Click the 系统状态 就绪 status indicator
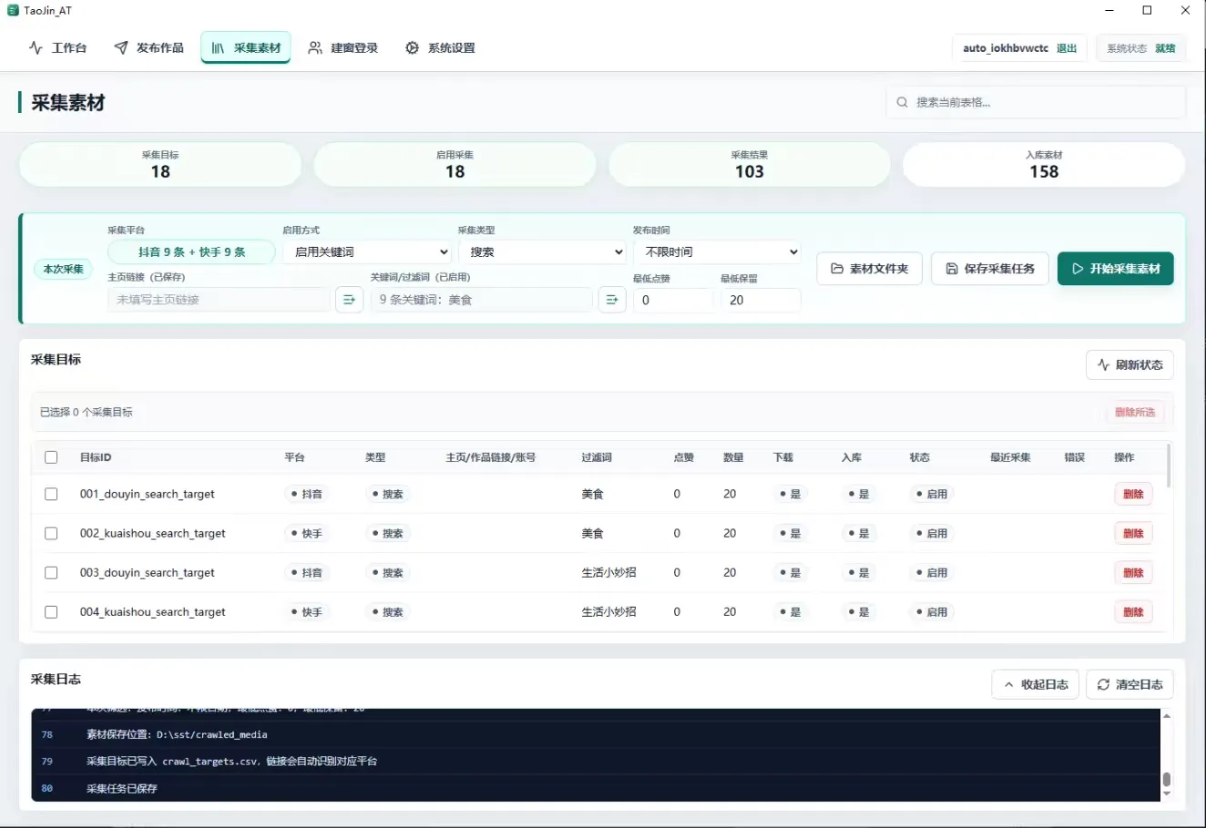Viewport: 1206px width, 828px height. 1141,48
